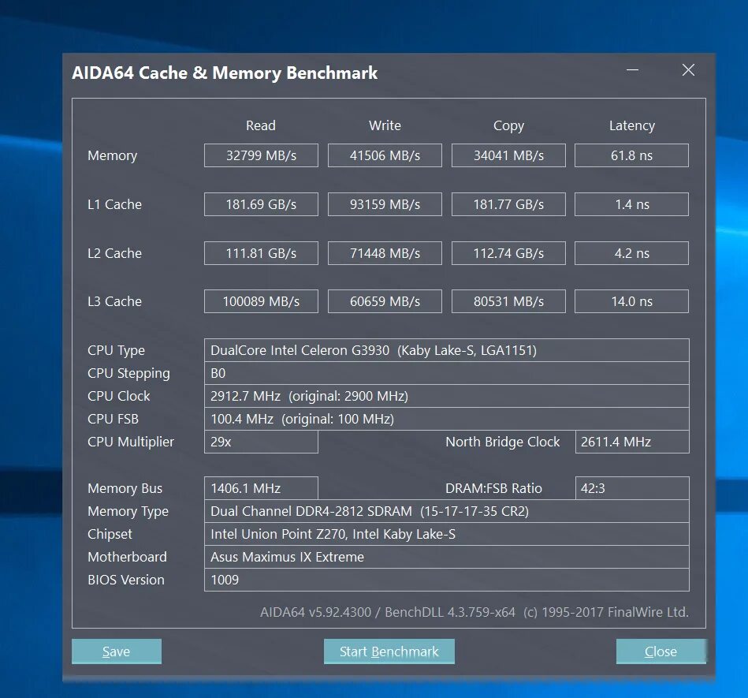Click Memory Type field DDR4-2812 SDRAM

[x=446, y=511]
